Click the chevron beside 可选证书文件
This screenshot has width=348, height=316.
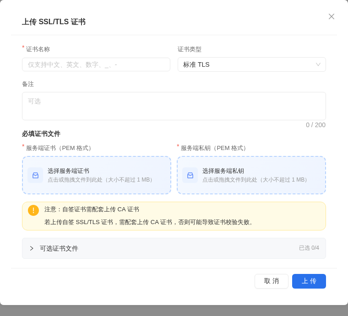click(x=32, y=248)
